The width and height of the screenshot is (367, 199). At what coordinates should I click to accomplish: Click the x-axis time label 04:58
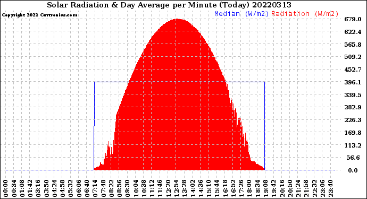pyautogui.click(x=62, y=188)
